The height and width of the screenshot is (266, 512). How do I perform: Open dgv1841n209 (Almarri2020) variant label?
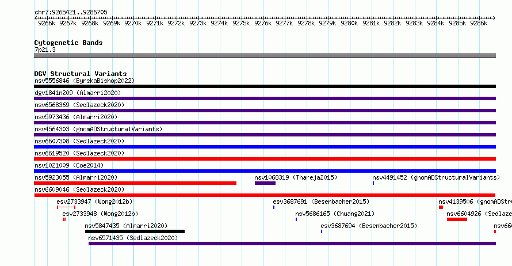tap(78, 93)
